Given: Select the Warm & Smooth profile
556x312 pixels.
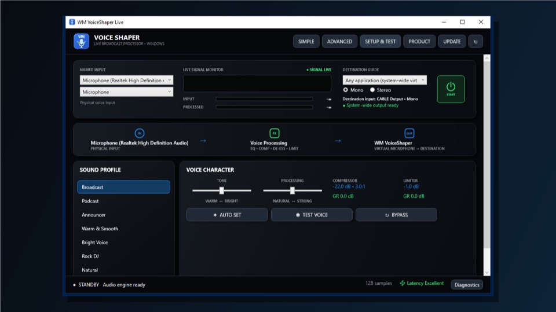Looking at the screenshot, I should 124,228.
